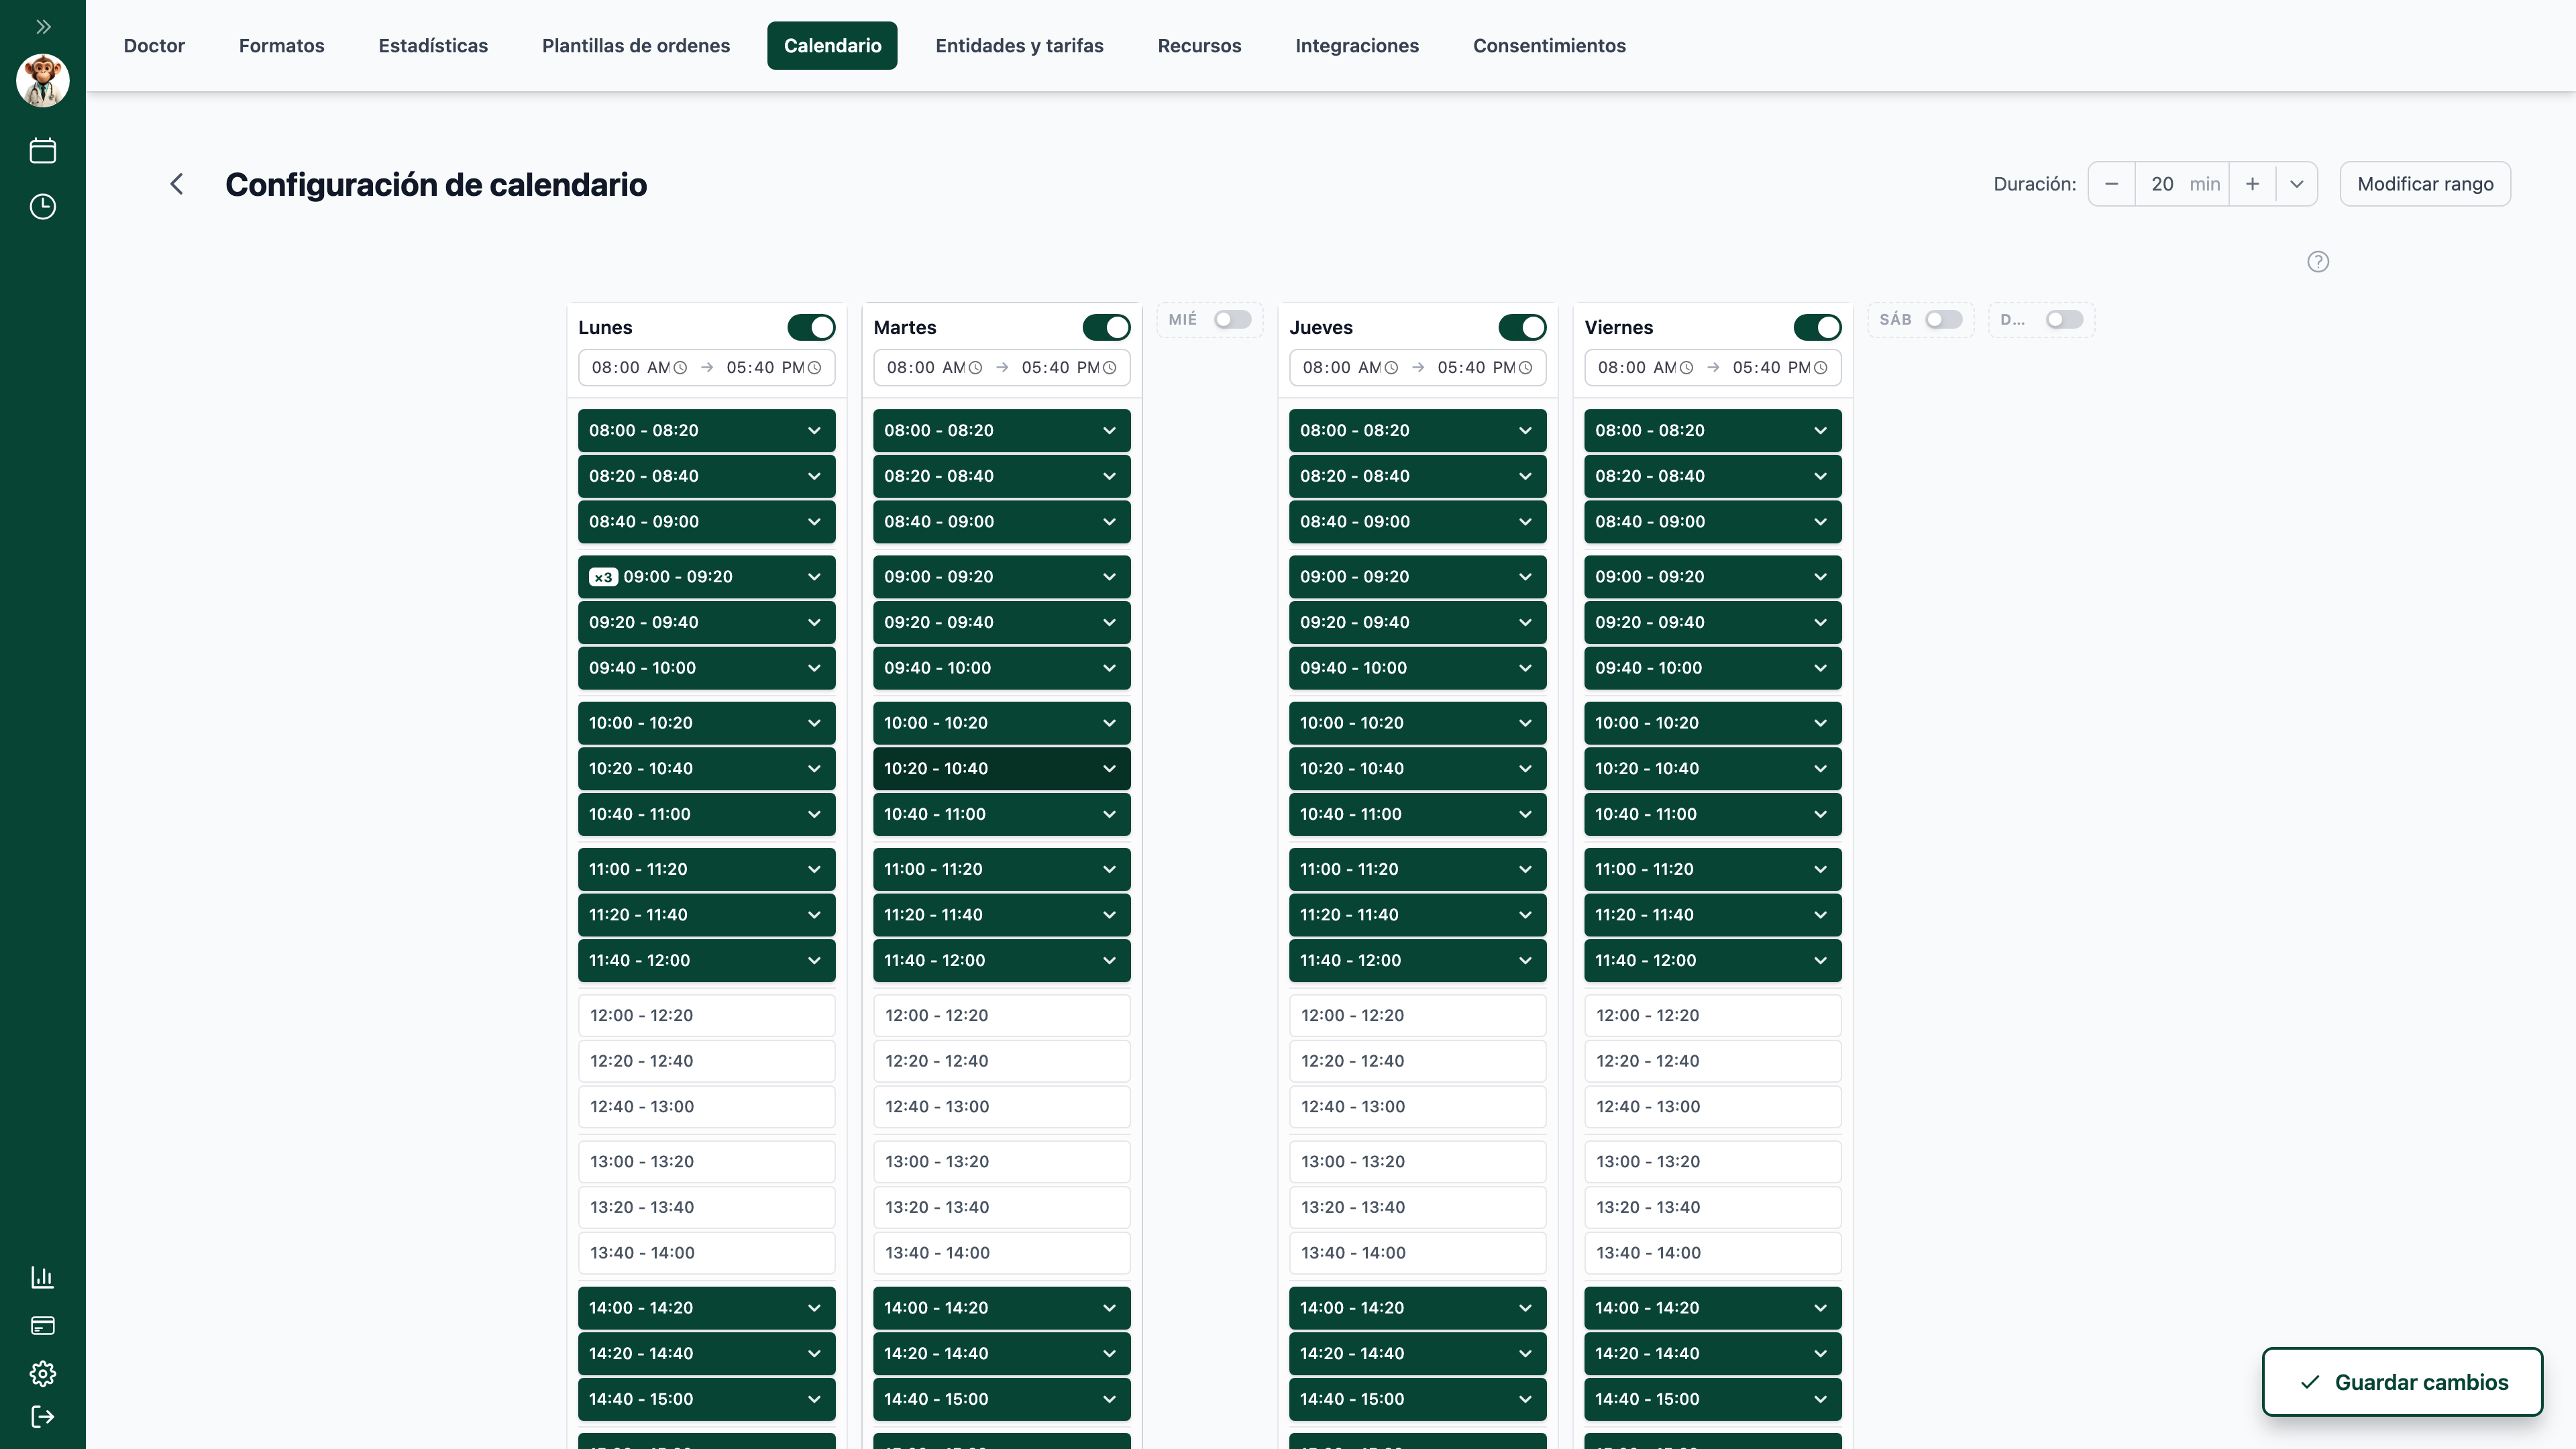The height and width of the screenshot is (1449, 2576).
Task: Open the settings gear in sidebar
Action: point(43,1374)
